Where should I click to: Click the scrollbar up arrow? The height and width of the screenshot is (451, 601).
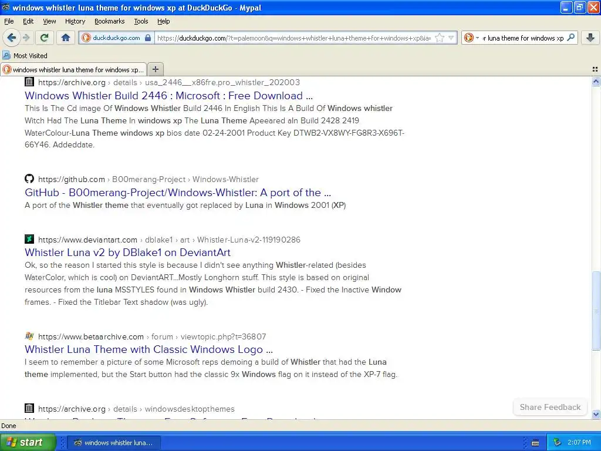tap(596, 81)
